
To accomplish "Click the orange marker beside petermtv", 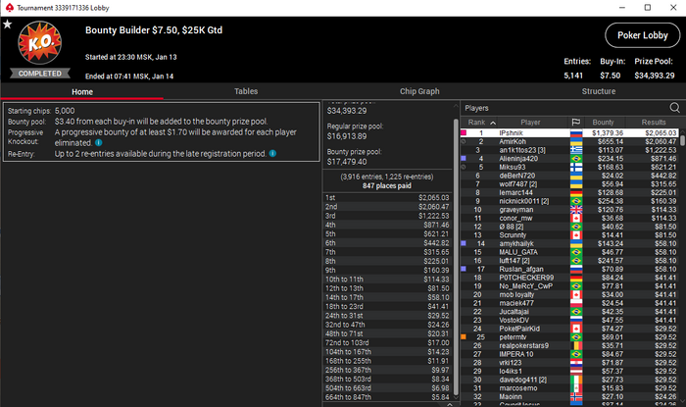I will pyautogui.click(x=464, y=337).
